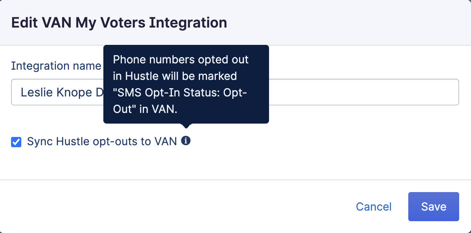This screenshot has height=233, width=471.
Task: Cancel editing the VAN integration
Action: point(374,207)
